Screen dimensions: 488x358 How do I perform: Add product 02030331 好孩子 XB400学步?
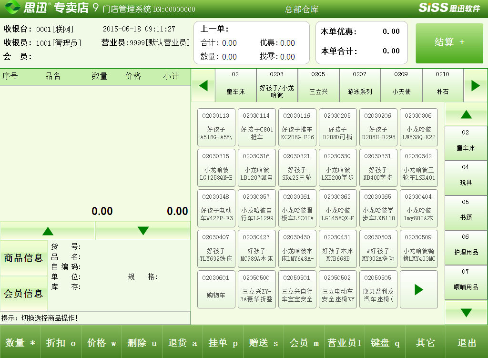tap(378, 167)
